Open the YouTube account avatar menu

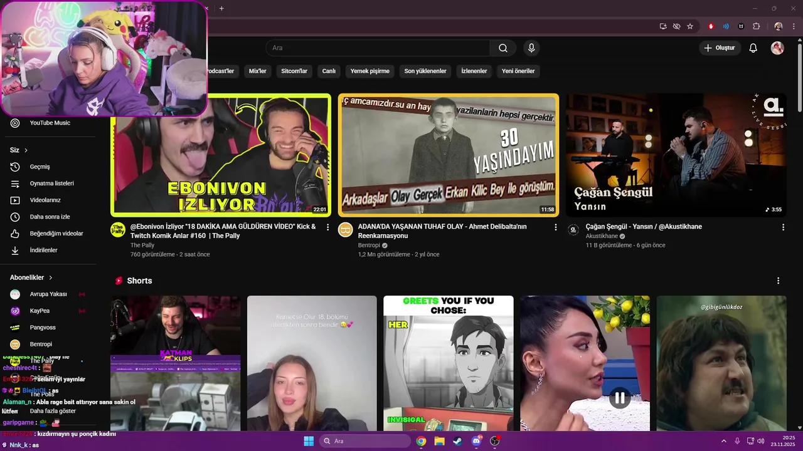tap(777, 48)
